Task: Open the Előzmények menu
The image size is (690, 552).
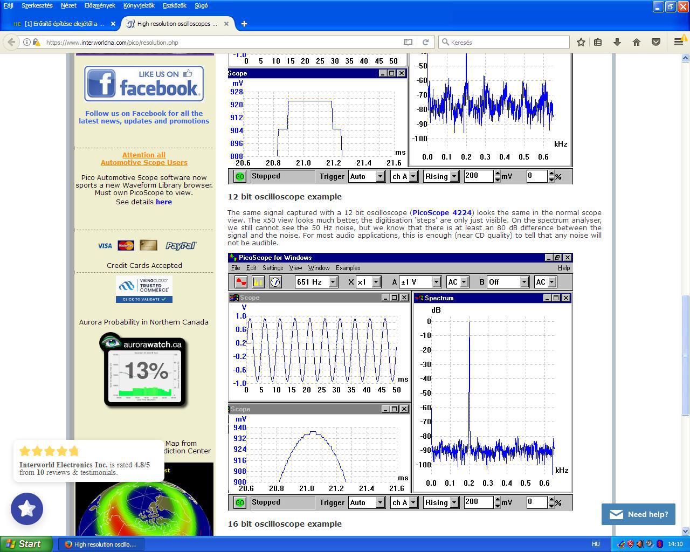Action: tap(100, 5)
